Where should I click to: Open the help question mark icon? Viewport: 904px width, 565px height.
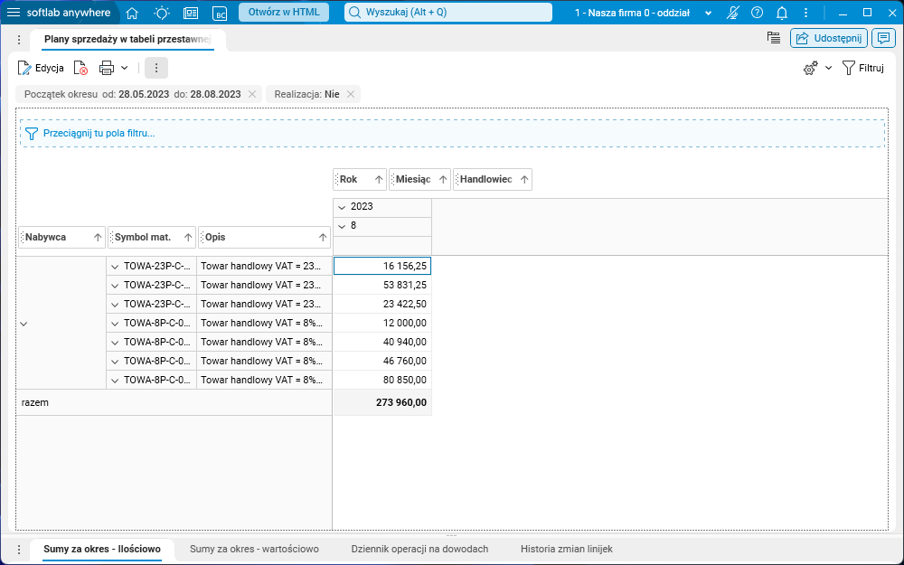click(758, 13)
